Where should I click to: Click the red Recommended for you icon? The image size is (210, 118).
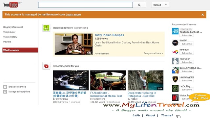tap(46, 66)
